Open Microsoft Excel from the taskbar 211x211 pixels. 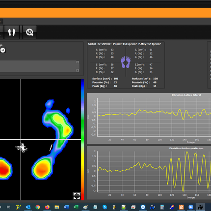tap(76, 207)
